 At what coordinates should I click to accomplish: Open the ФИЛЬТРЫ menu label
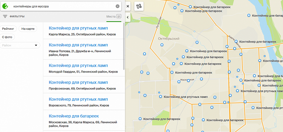17,16
